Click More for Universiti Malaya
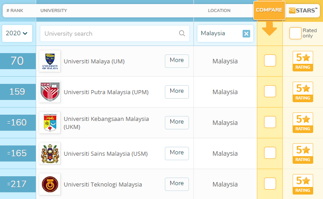 pyautogui.click(x=177, y=61)
